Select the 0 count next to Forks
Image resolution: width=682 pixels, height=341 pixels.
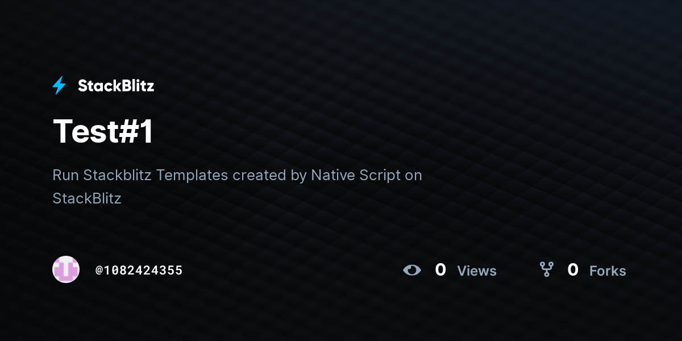(573, 270)
